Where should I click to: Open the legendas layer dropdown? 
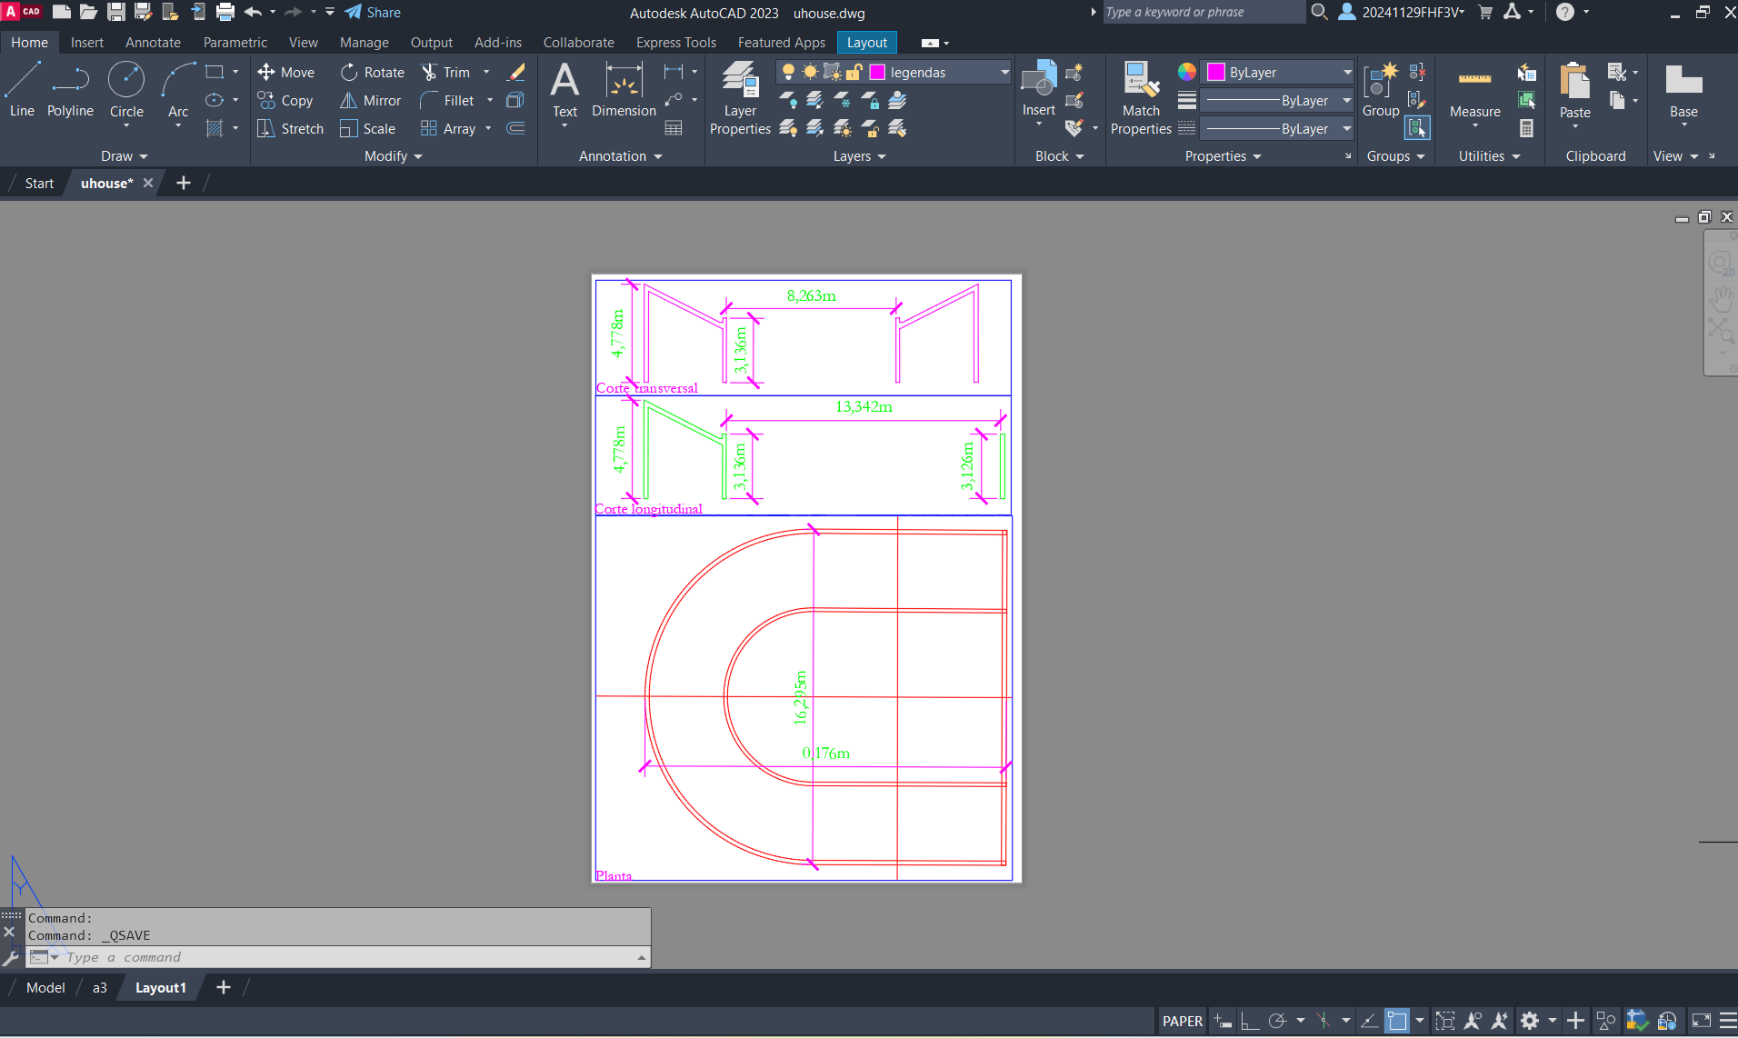coord(1004,73)
